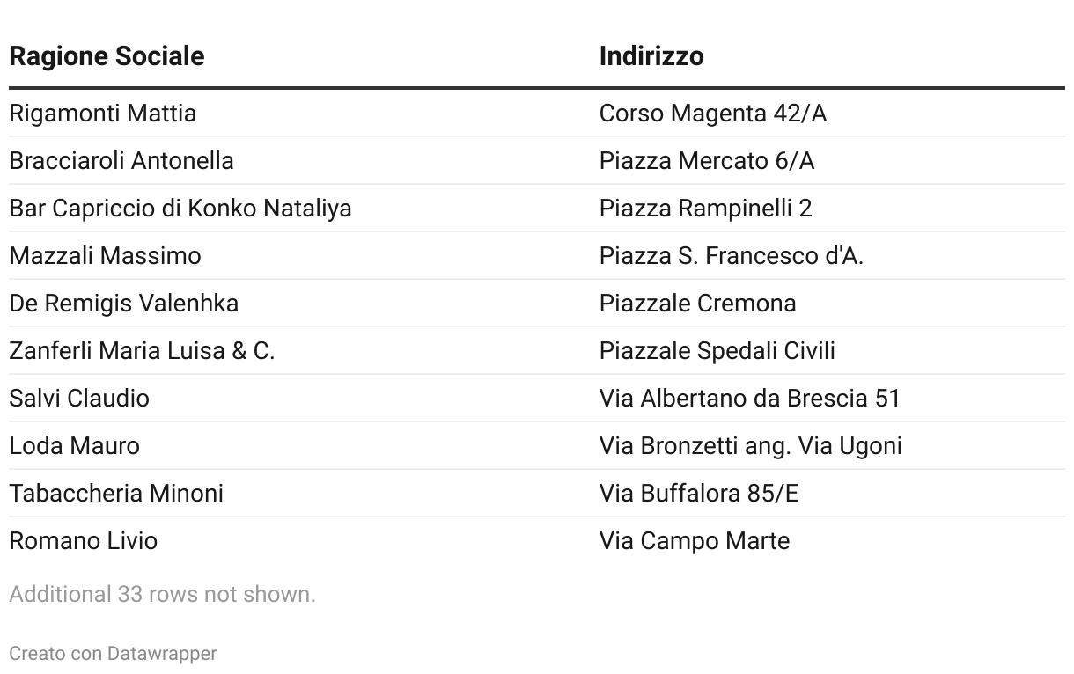This screenshot has width=1074, height=674.
Task: Select the Rigamonti Mattia cell
Action: pyautogui.click(x=103, y=114)
